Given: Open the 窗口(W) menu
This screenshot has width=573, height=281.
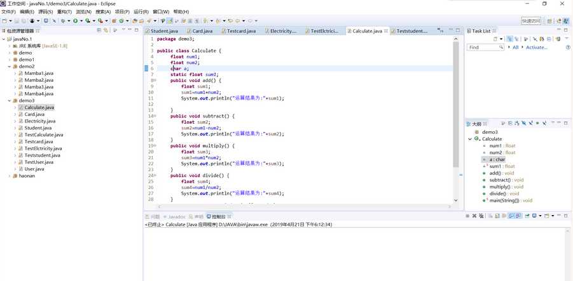Looking at the screenshot, I should (x=161, y=11).
